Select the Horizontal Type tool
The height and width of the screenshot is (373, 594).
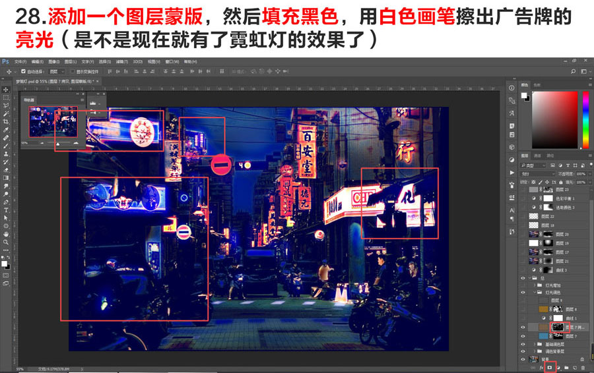tap(6, 210)
